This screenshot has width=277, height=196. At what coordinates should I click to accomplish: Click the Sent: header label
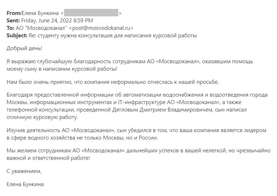[x=13, y=21]
